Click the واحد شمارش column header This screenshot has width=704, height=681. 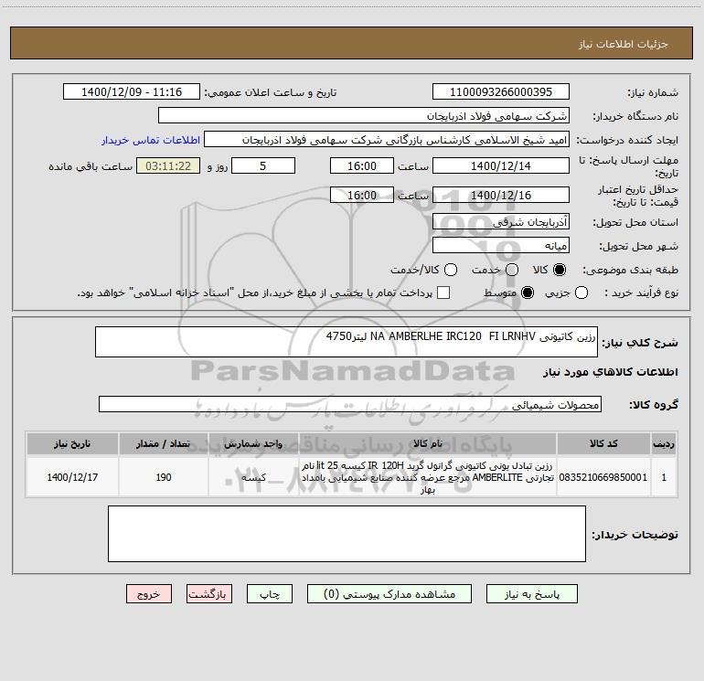(253, 443)
